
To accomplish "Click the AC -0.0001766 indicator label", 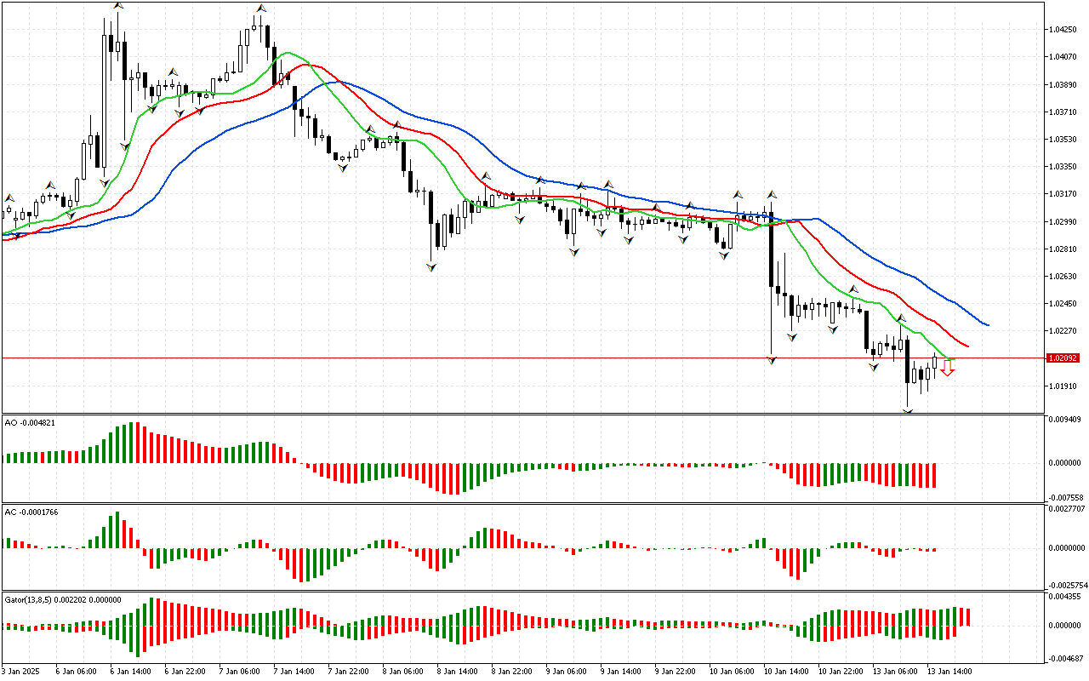I will (x=32, y=512).
